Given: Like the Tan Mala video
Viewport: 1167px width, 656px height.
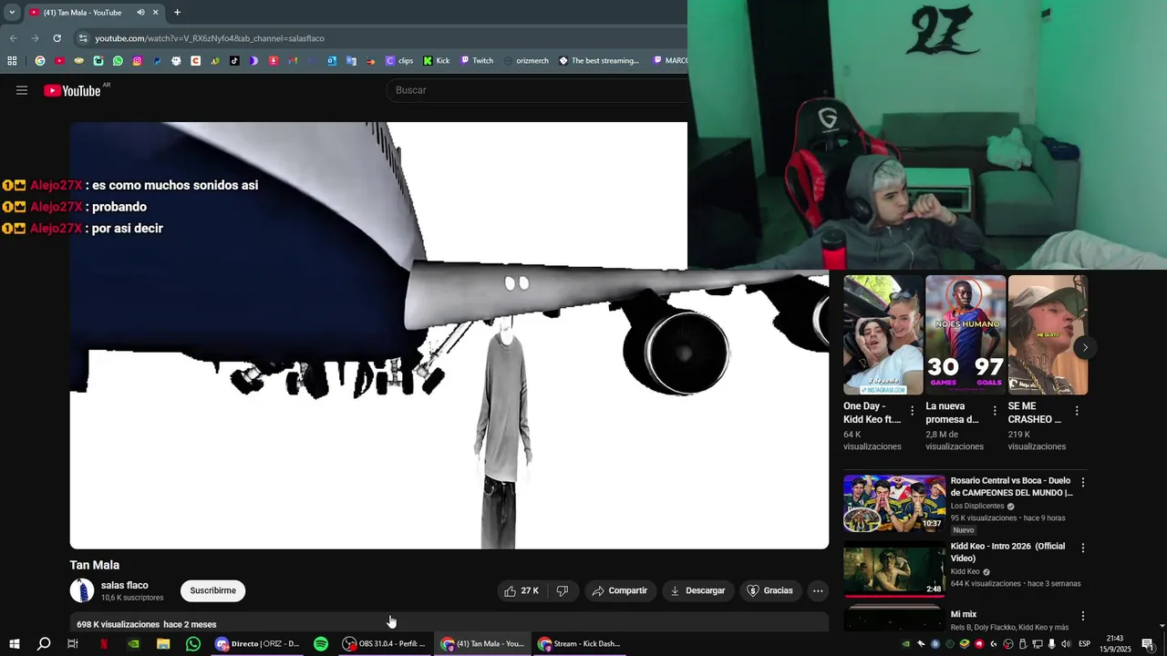Looking at the screenshot, I should (522, 590).
